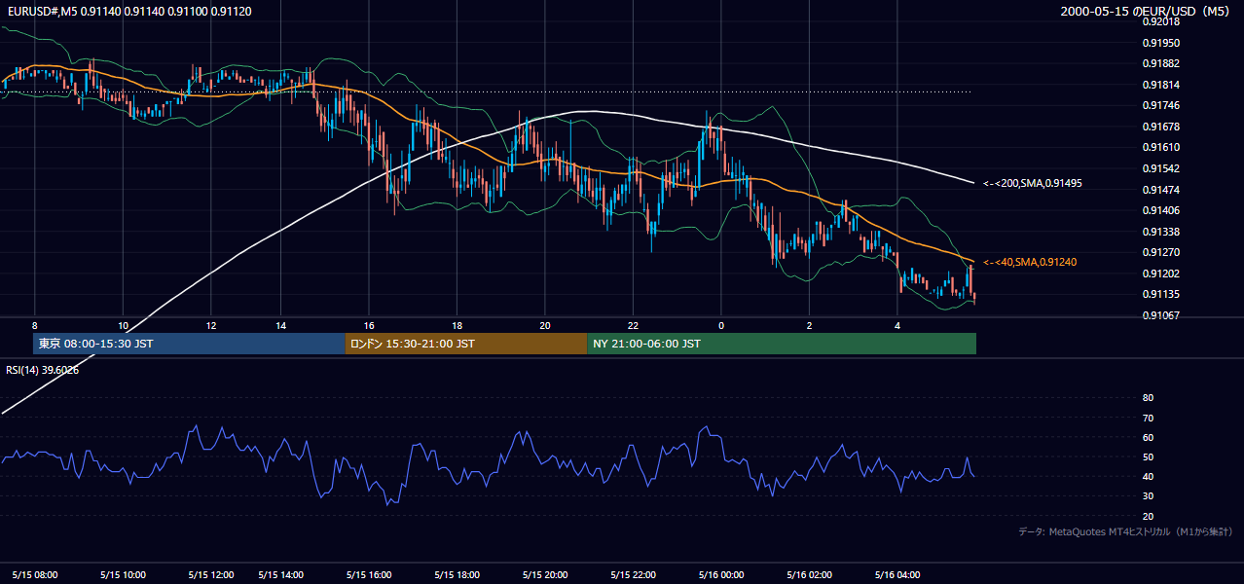Click the 0.91135 price axis label
The image size is (1244, 584).
[x=1162, y=294]
